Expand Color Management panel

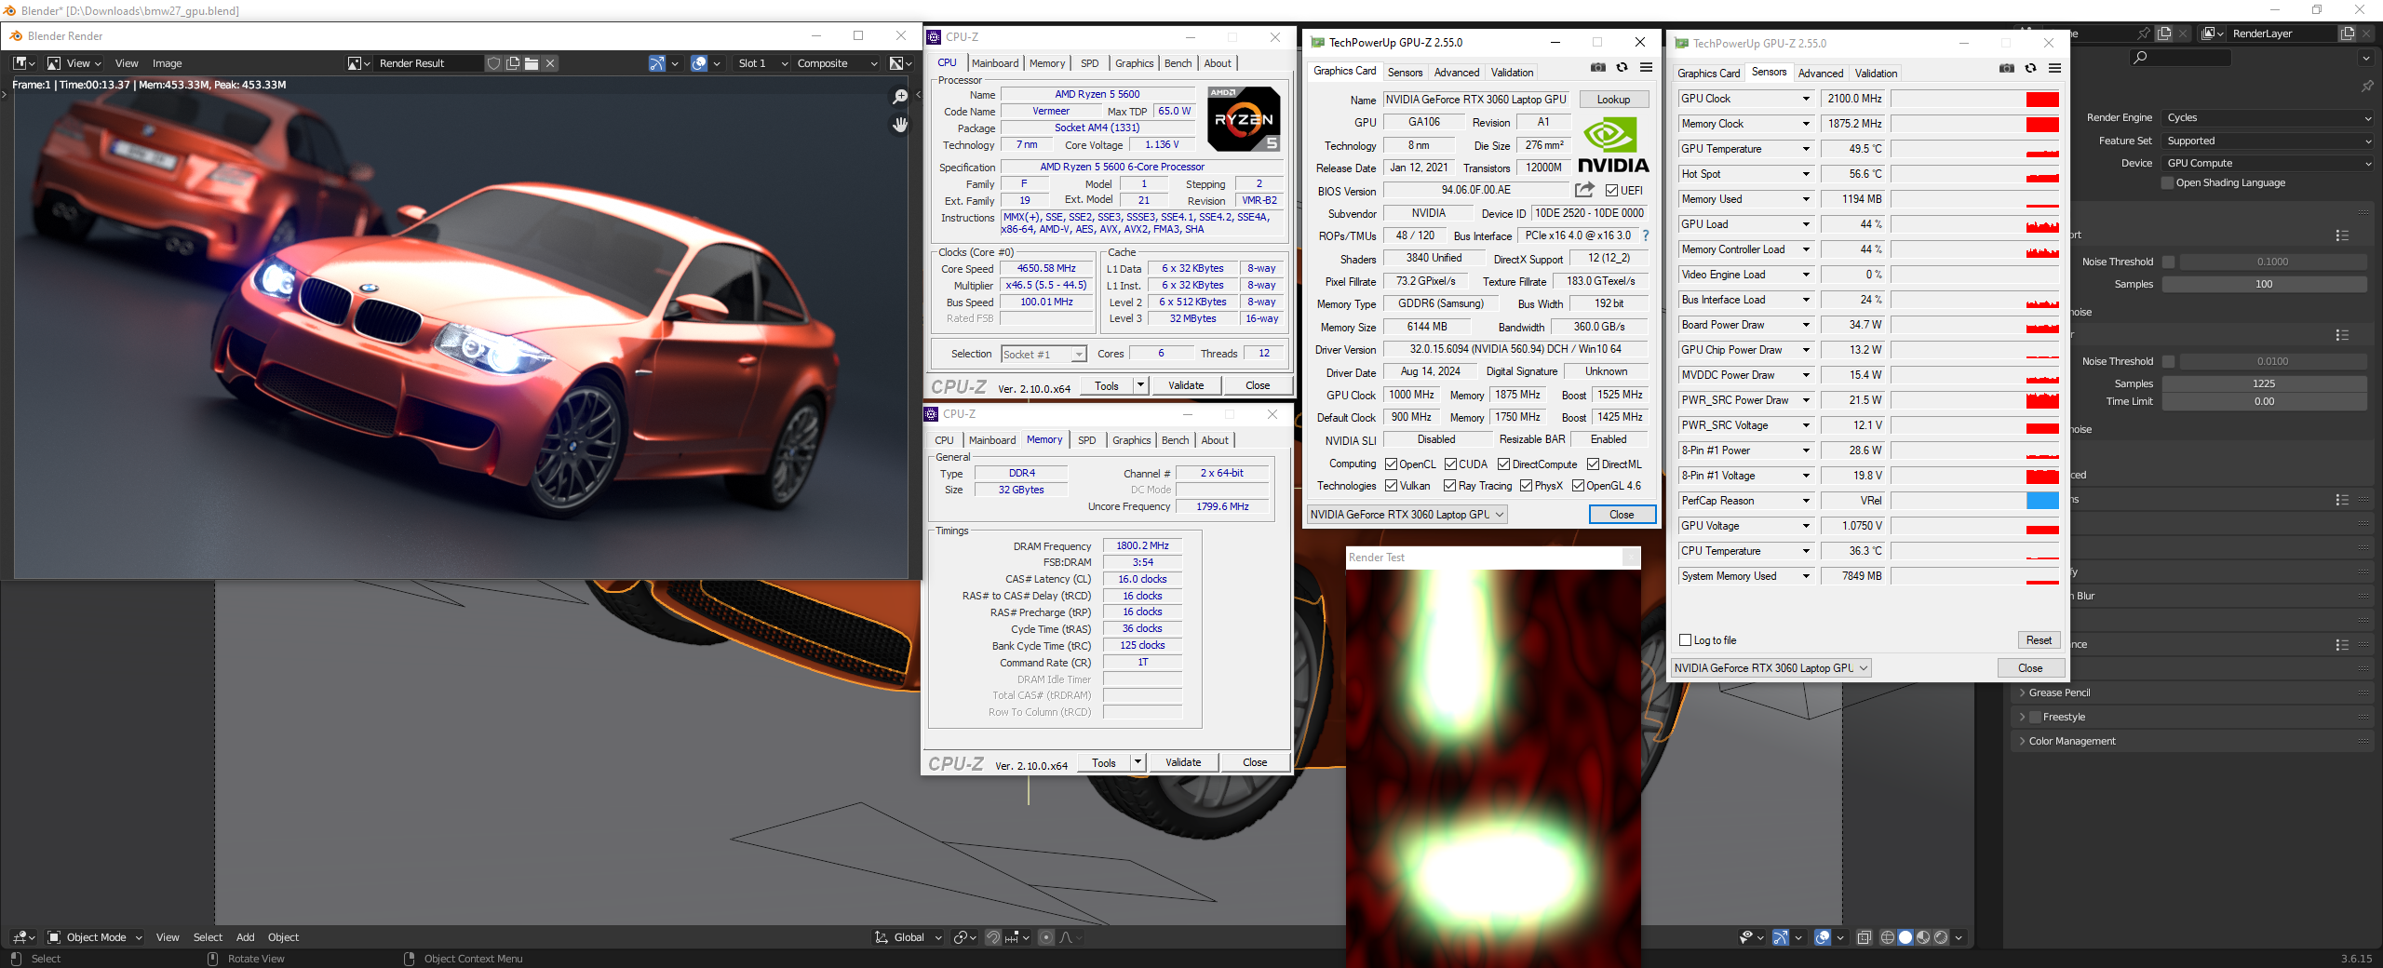pos(2072,741)
